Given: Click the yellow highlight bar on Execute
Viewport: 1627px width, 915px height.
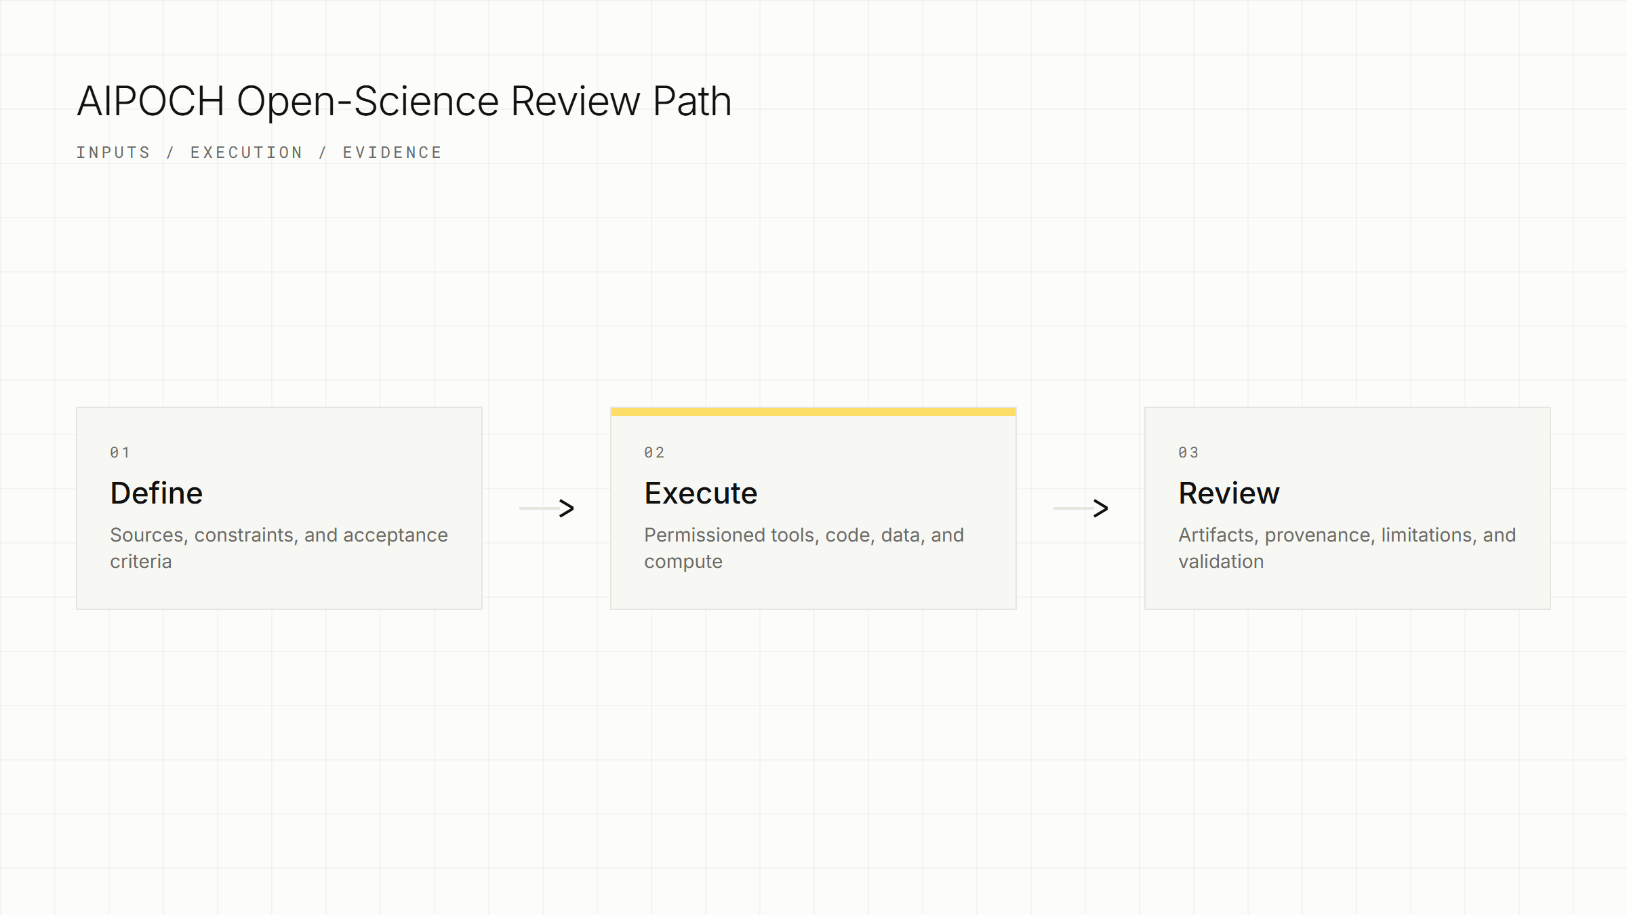Looking at the screenshot, I should coord(813,411).
